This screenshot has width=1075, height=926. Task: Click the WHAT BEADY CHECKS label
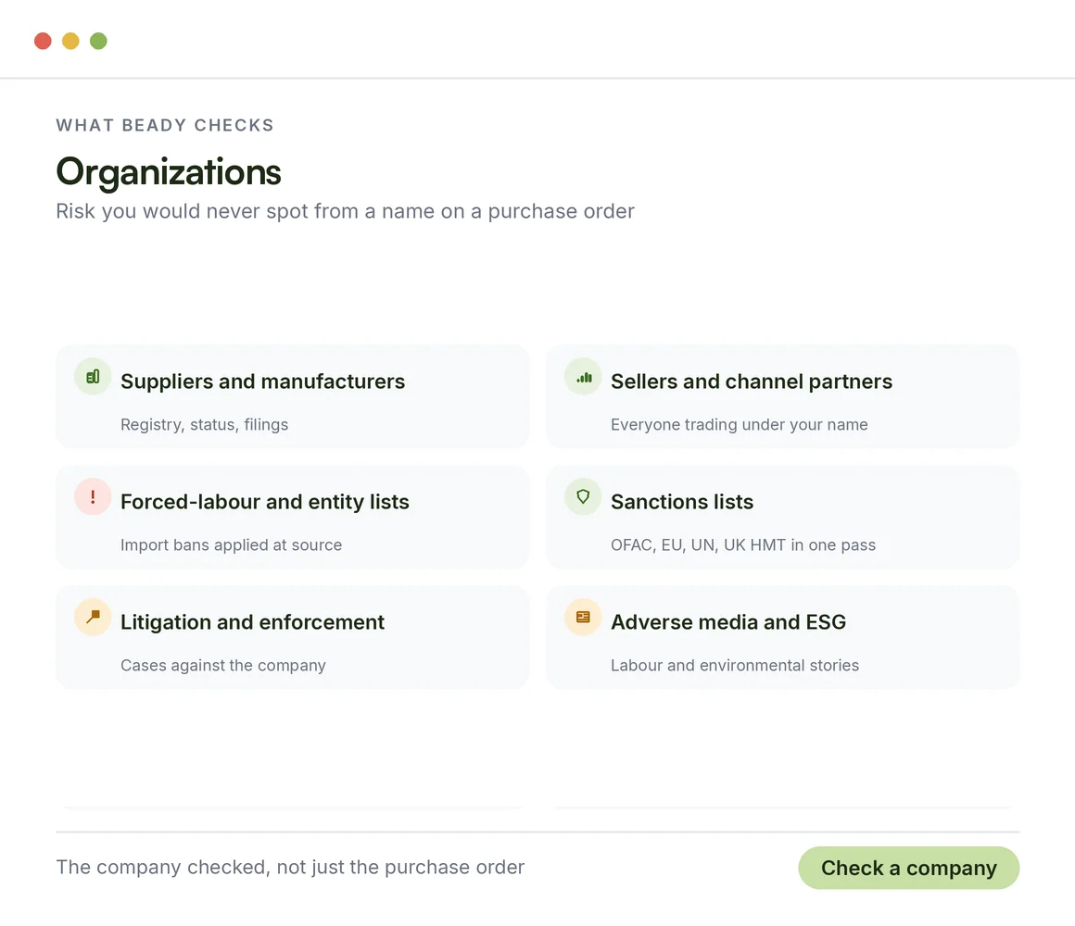(165, 125)
